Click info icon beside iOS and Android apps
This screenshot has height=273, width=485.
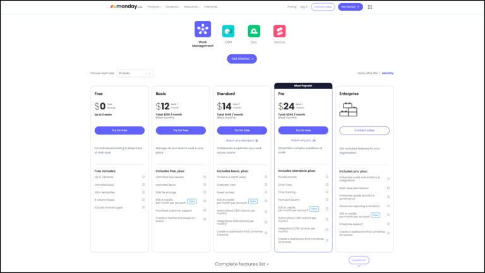click(143, 207)
